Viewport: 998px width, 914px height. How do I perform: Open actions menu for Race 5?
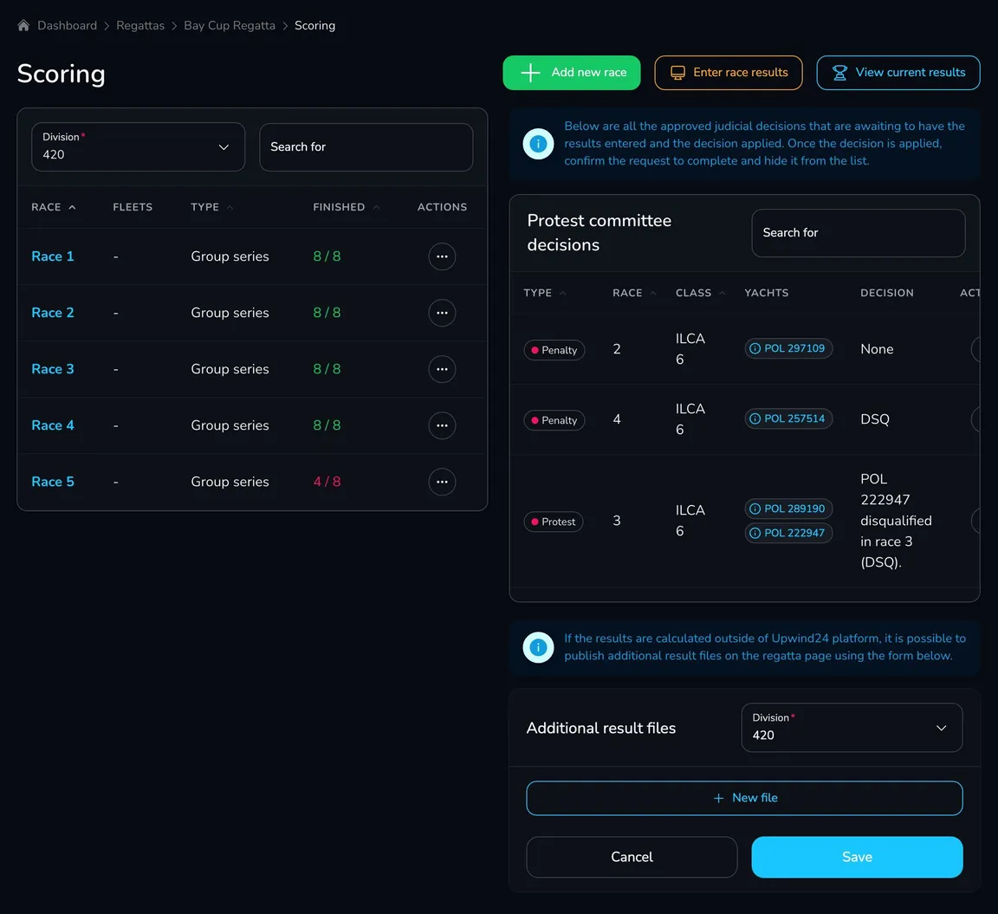click(442, 482)
